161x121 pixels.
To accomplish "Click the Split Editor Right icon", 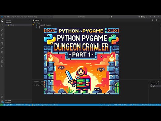I will [x=156, y=20].
